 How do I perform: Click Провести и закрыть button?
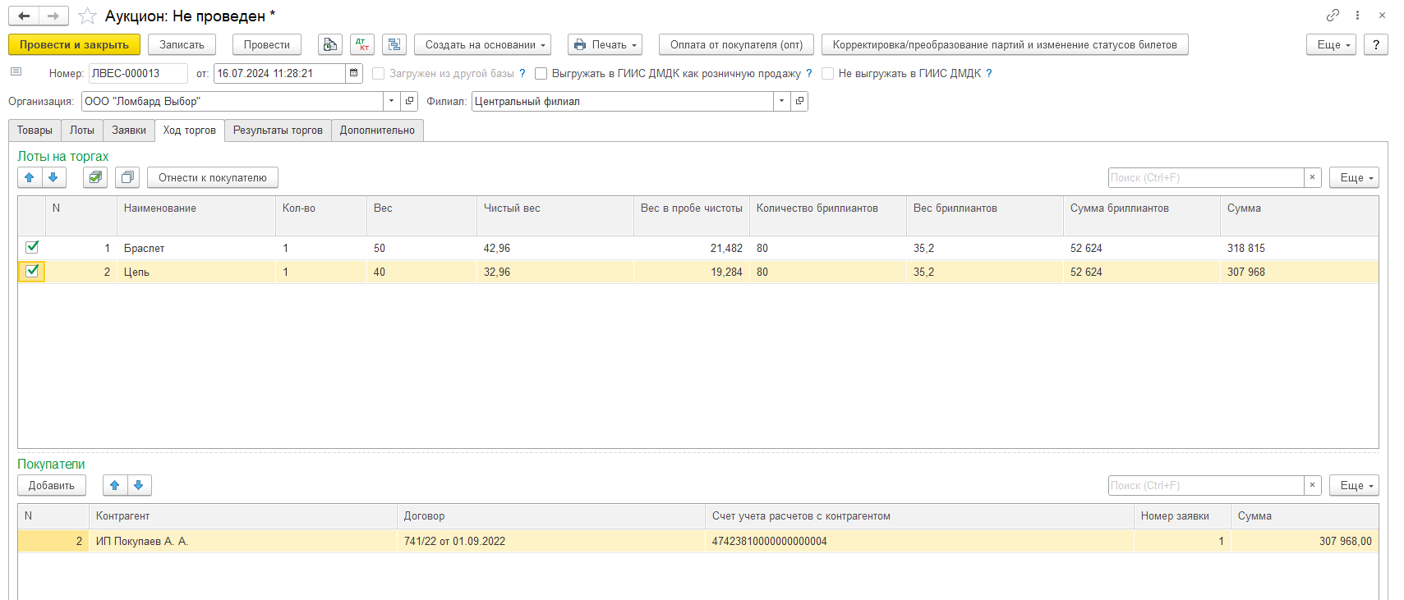(74, 44)
